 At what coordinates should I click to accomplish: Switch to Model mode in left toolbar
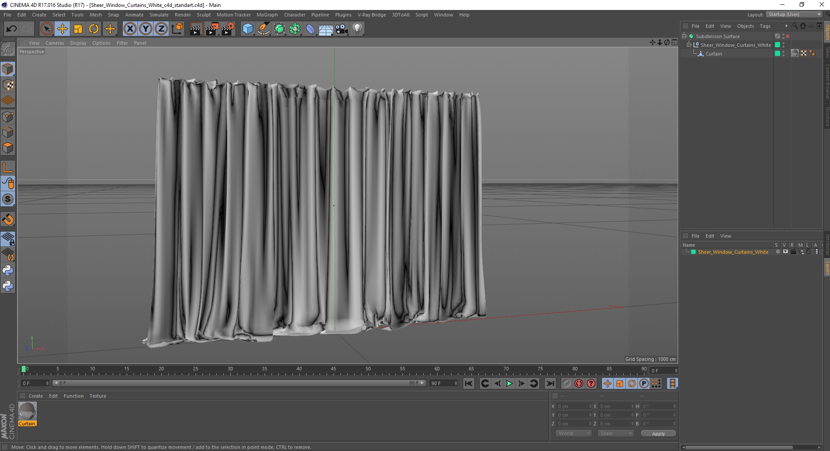pyautogui.click(x=8, y=69)
